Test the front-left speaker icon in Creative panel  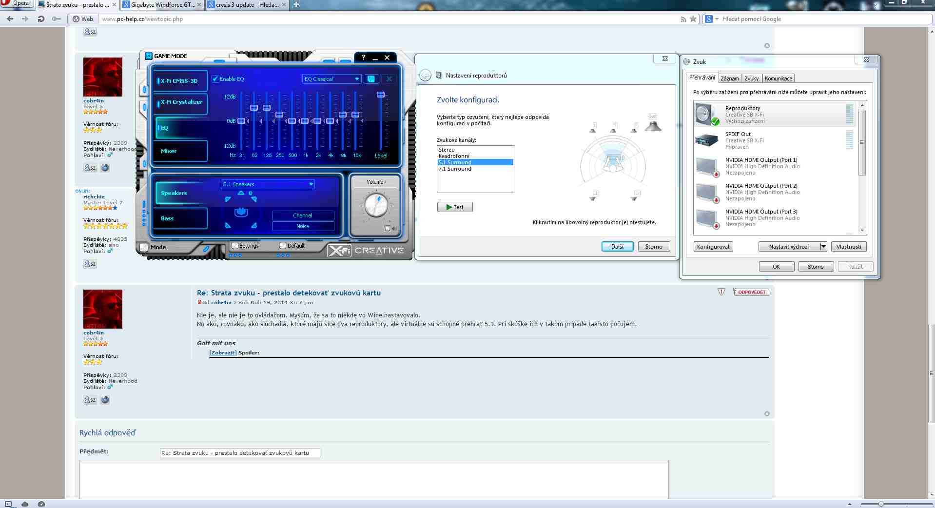(x=228, y=199)
